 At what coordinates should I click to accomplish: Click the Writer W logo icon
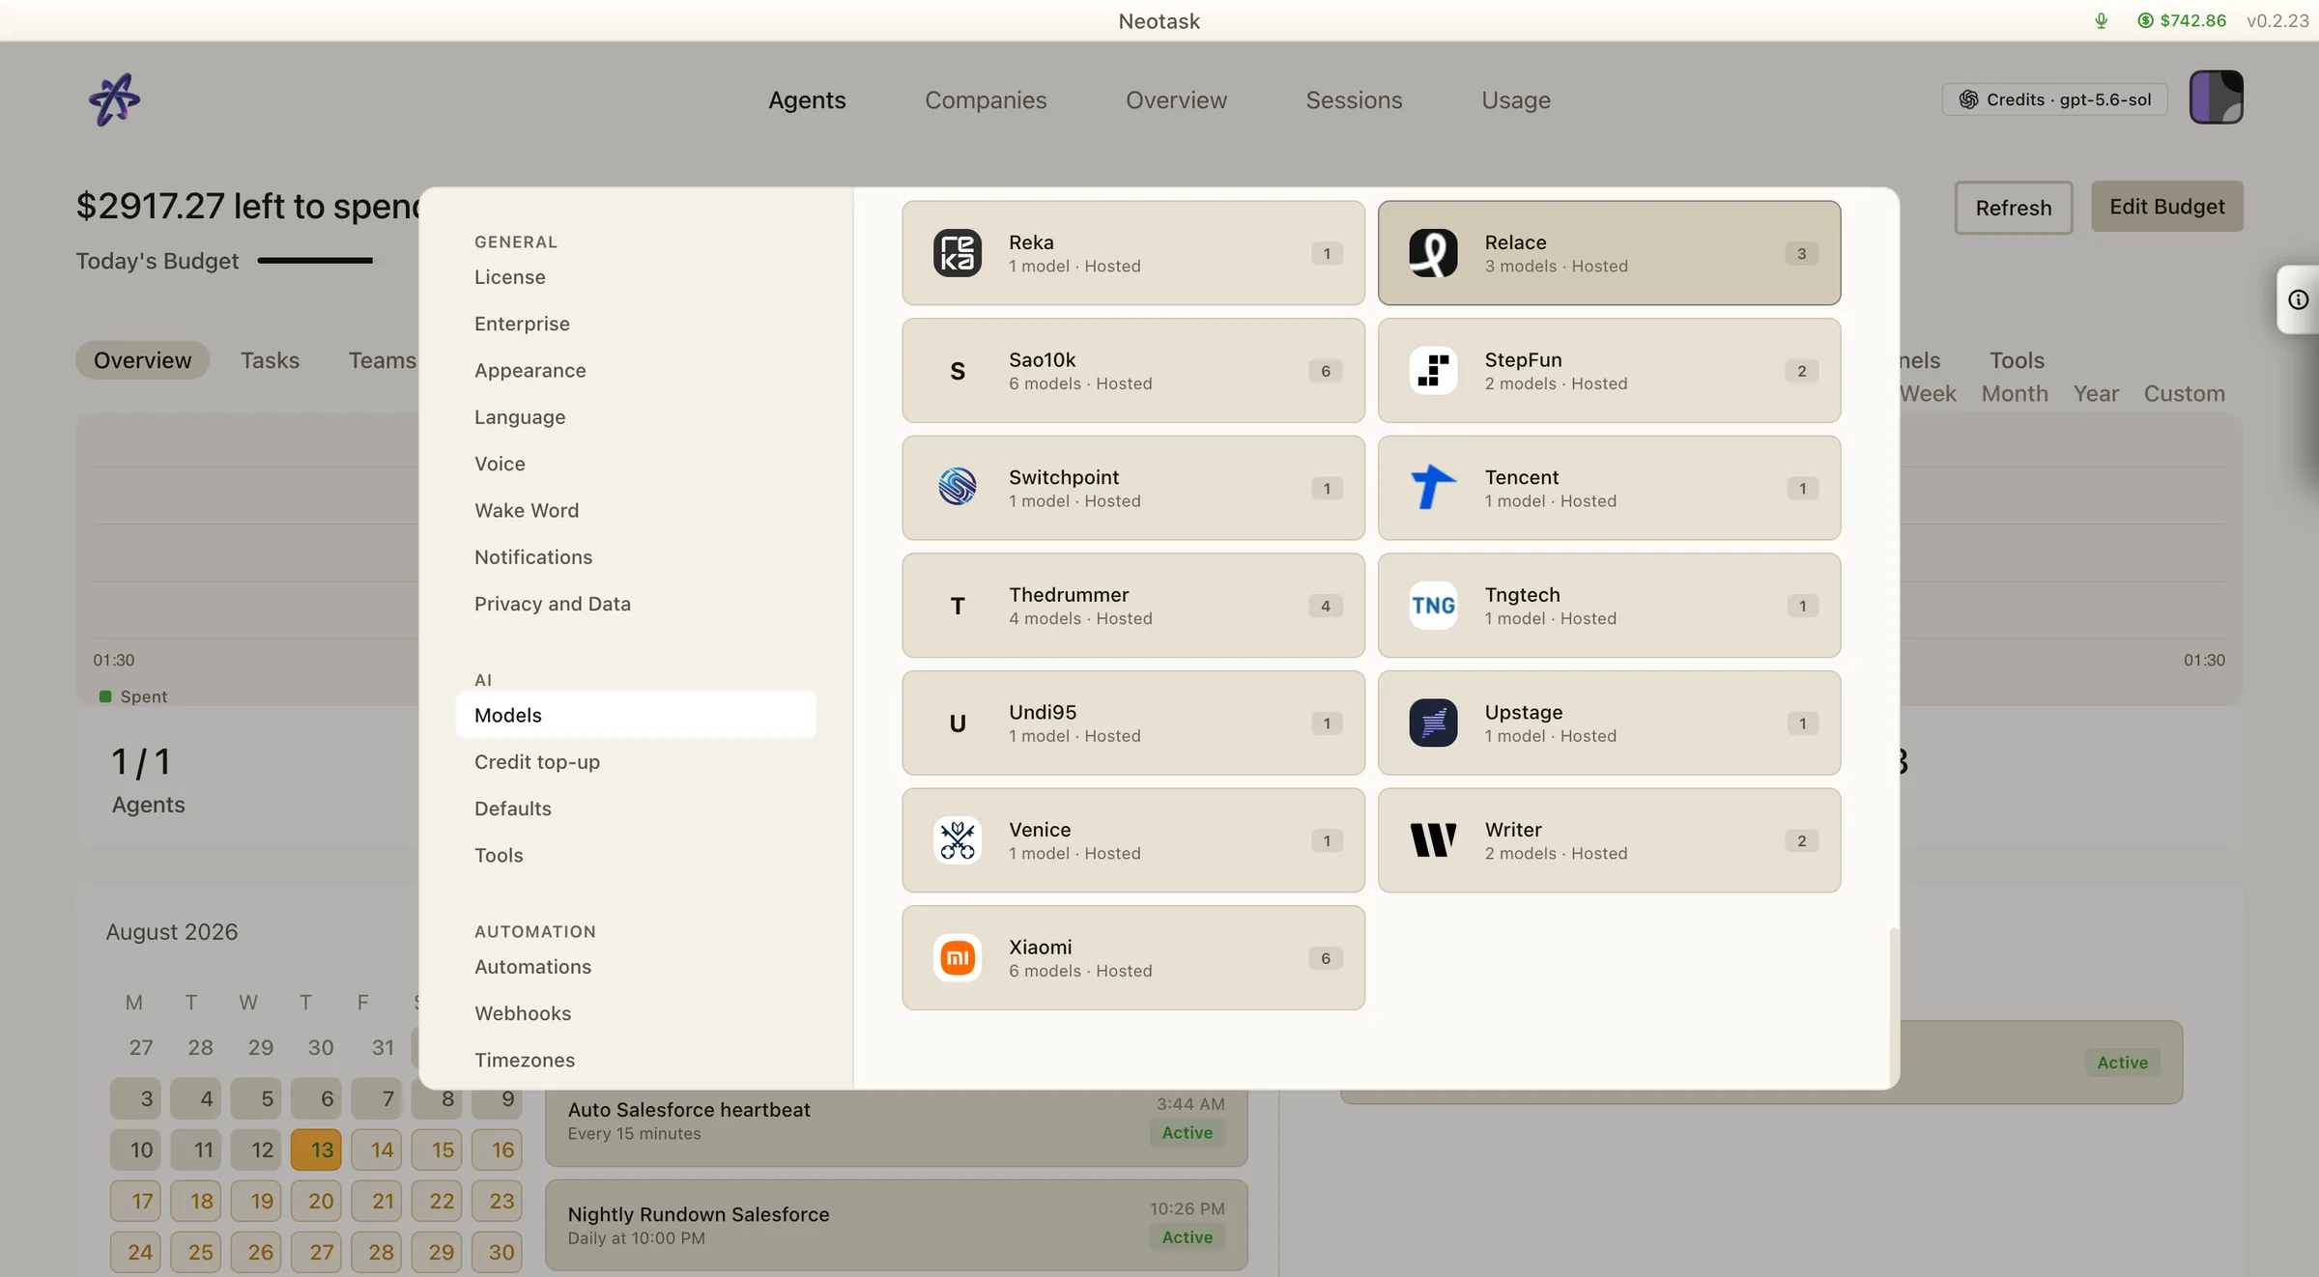(x=1433, y=840)
